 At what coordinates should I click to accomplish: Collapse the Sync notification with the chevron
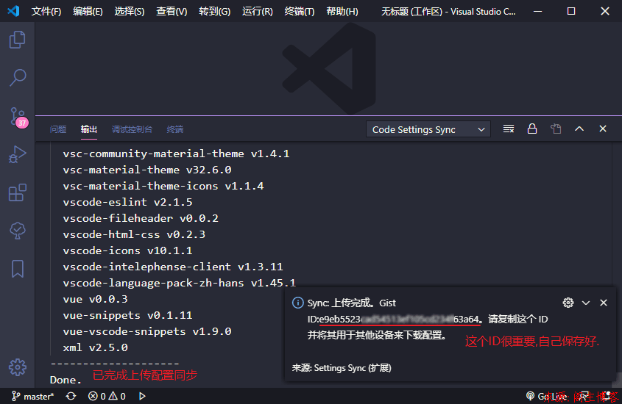586,303
